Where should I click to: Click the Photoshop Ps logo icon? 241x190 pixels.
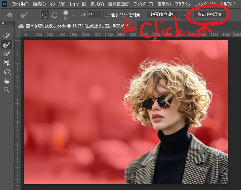(x=5, y=4)
